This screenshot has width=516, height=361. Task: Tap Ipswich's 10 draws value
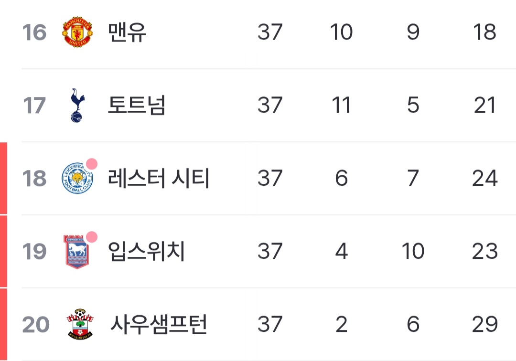413,251
